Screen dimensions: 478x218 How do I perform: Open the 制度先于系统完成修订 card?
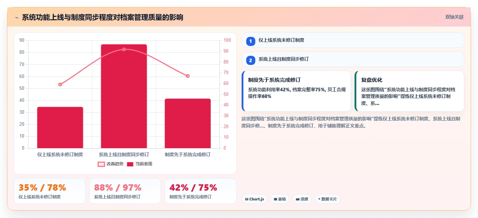pyautogui.click(x=296, y=91)
